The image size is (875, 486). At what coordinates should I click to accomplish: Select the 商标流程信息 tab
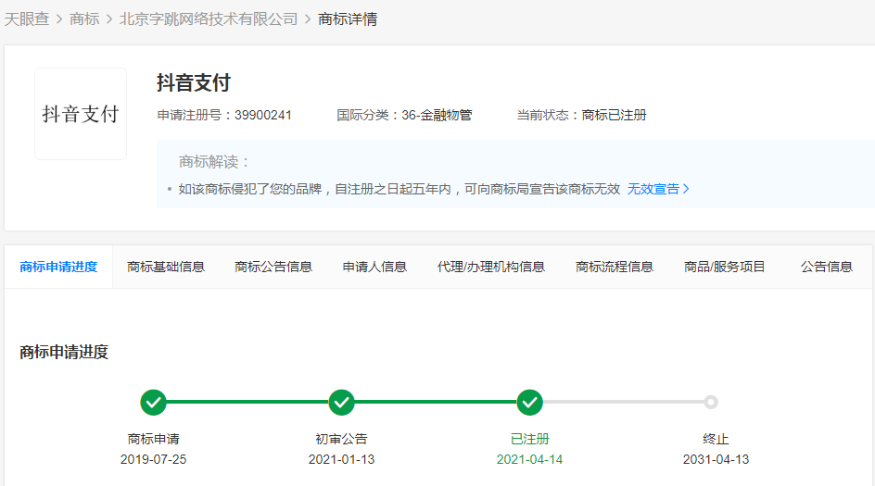click(615, 267)
